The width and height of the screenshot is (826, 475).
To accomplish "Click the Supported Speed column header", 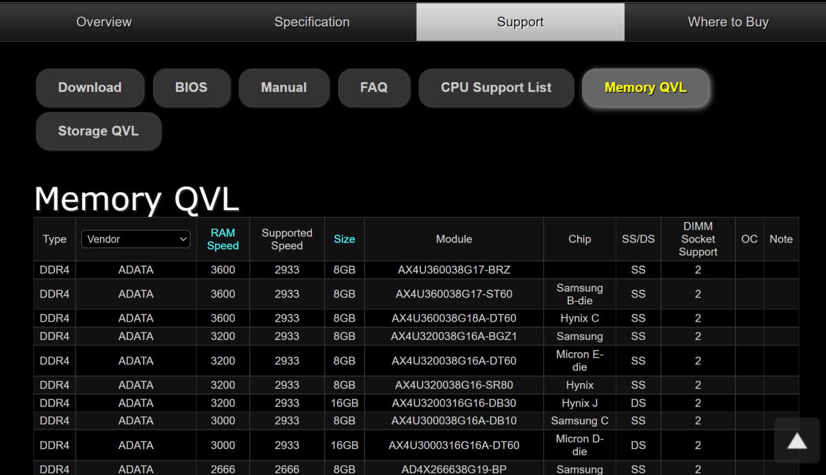I will click(x=287, y=239).
